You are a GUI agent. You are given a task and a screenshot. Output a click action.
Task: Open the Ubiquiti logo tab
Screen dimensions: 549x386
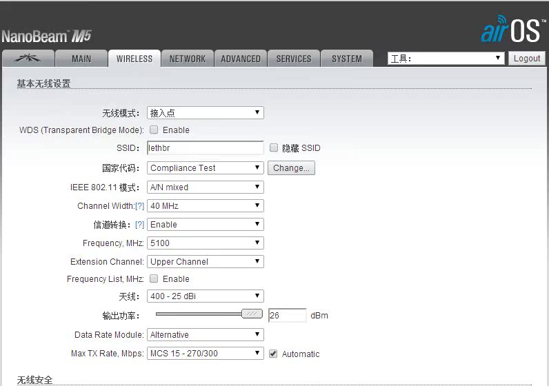tap(28, 59)
